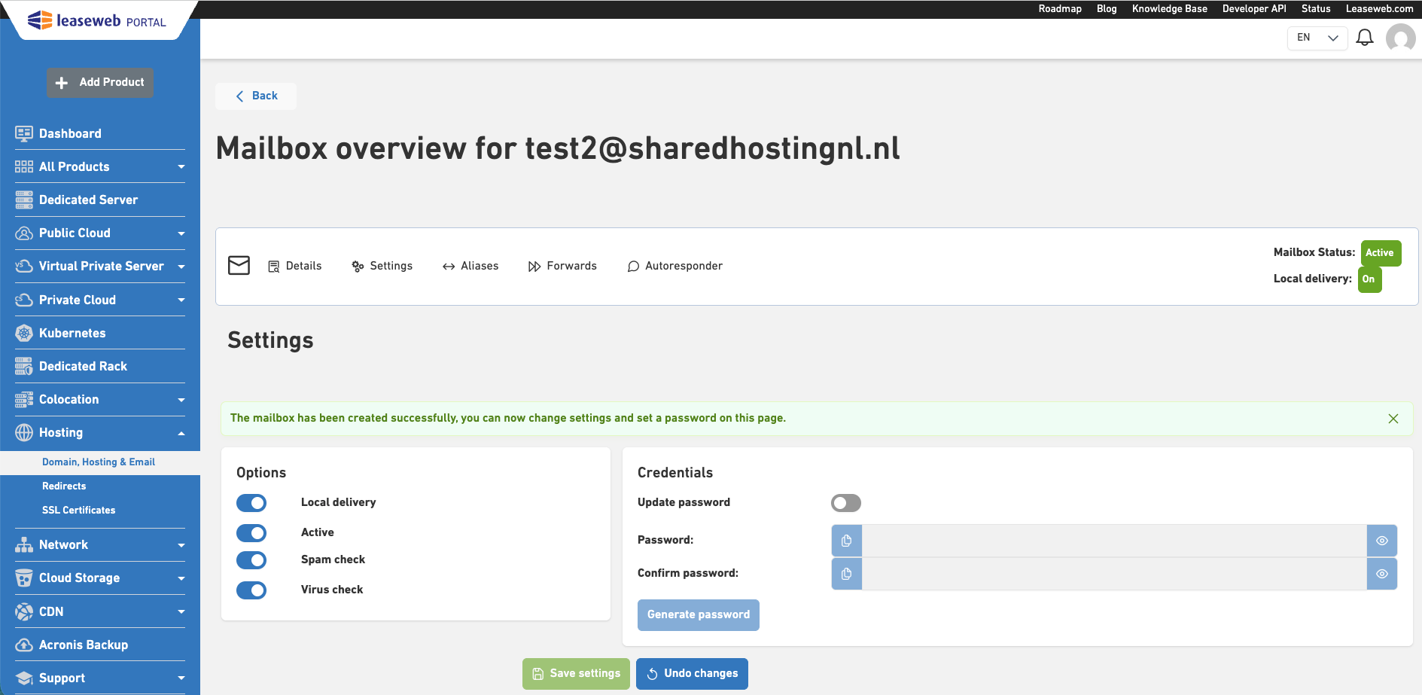The width and height of the screenshot is (1422, 695).
Task: Open the Knowledge Base menu item
Action: (x=1169, y=8)
